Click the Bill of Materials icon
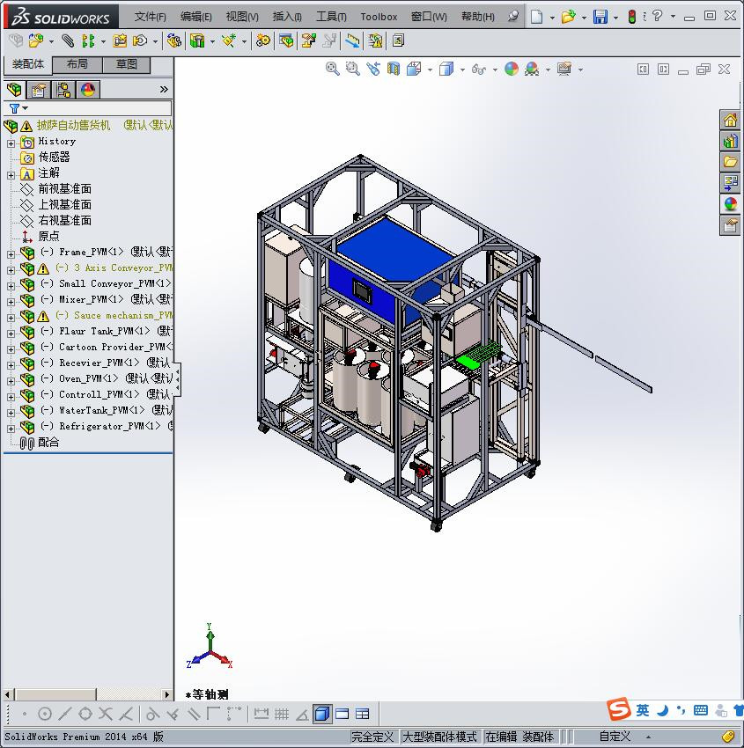744x748 pixels. [x=286, y=41]
